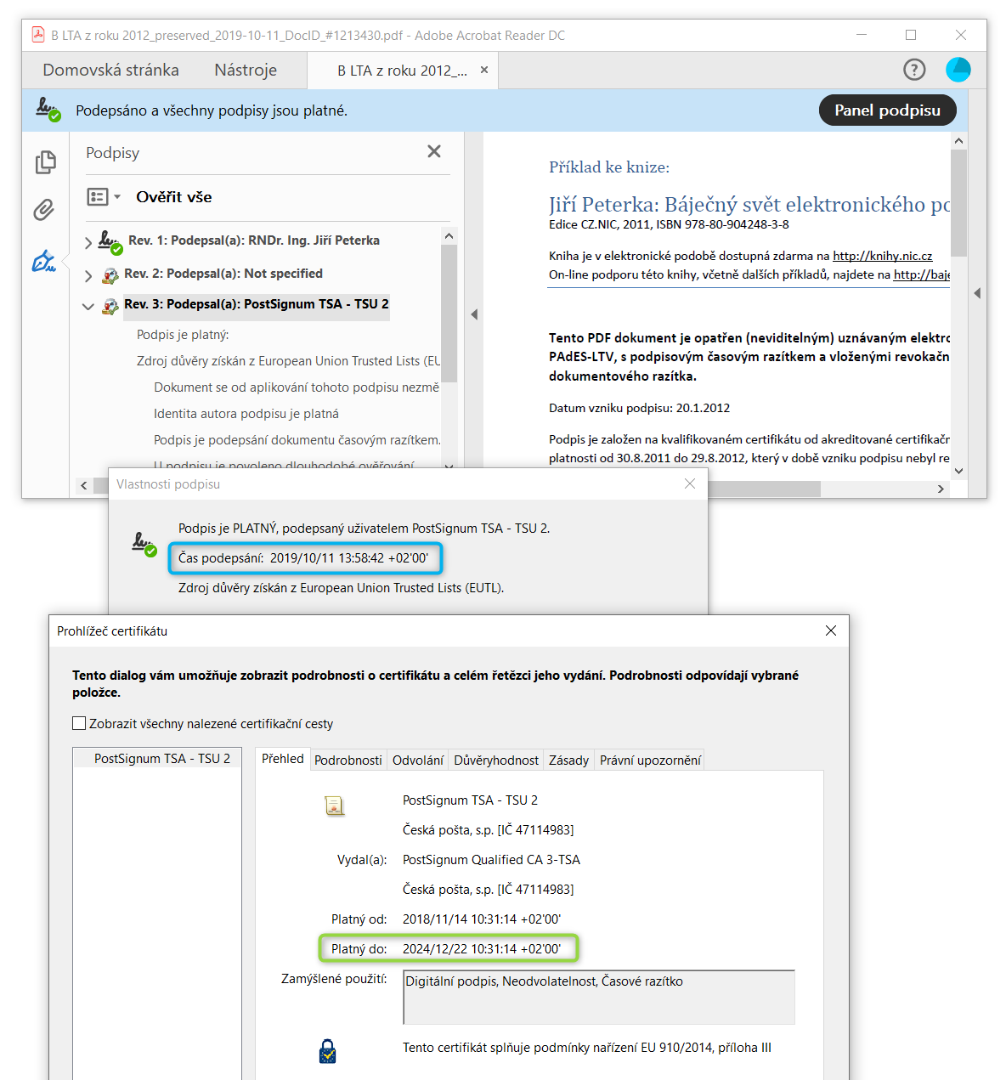The width and height of the screenshot is (1006, 1080).
Task: Open the user account avatar icon
Action: (958, 70)
